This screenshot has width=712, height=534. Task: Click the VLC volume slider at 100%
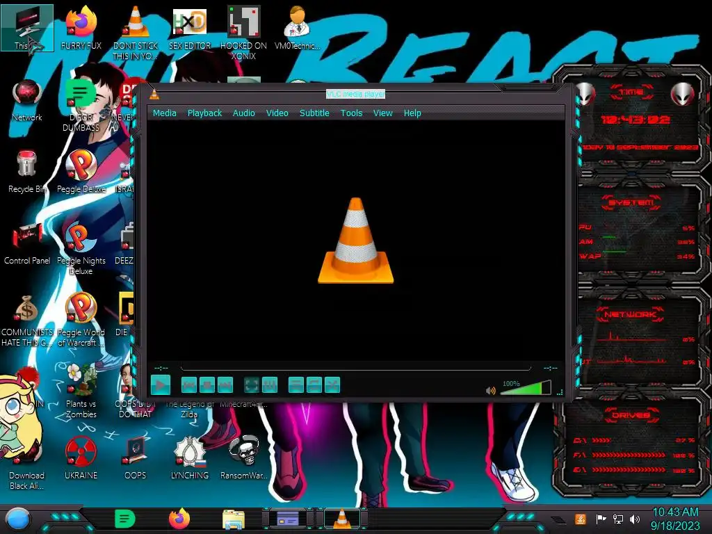(526, 388)
